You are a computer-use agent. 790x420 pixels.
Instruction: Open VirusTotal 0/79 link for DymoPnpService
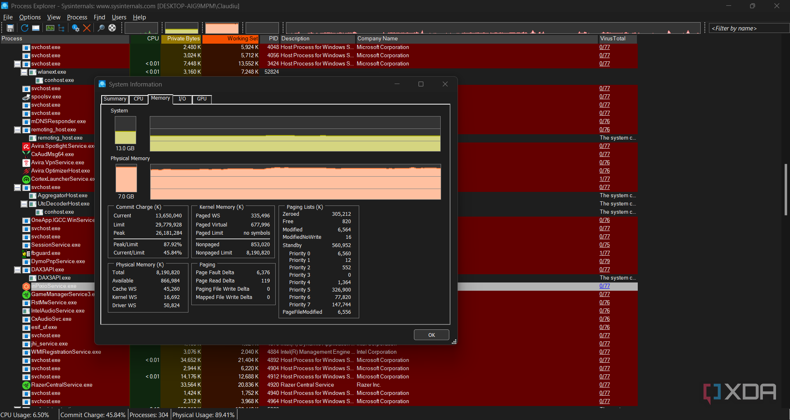click(604, 261)
